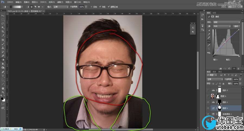244x131 pixels.
Task: Open the RGB channel dropdown
Action: (222, 26)
